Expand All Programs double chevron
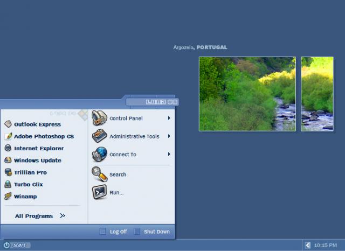345x251 pixels. click(x=63, y=216)
